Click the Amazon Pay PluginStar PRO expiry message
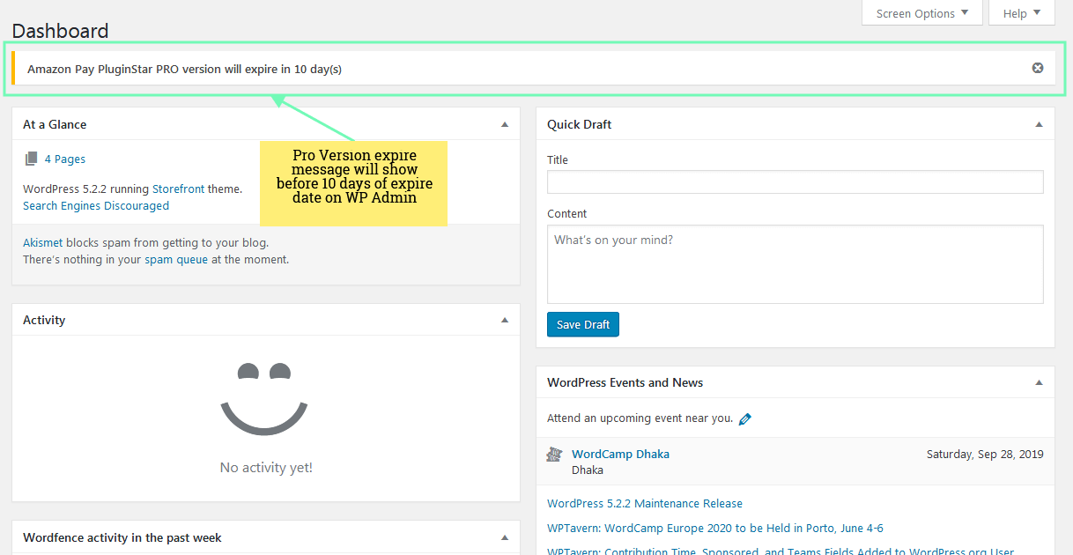1073x555 pixels. [184, 69]
